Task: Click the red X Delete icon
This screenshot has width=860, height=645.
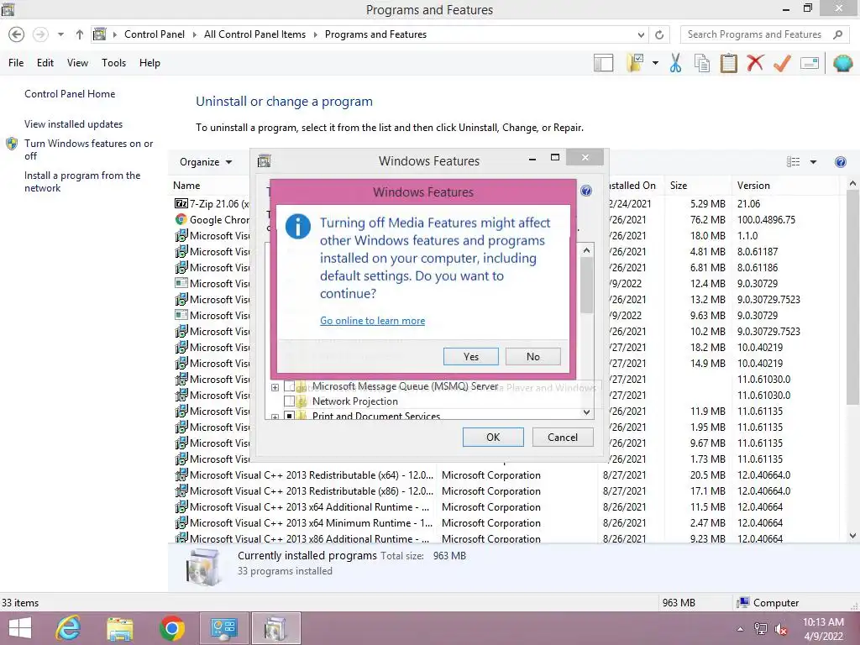Action: tap(755, 63)
